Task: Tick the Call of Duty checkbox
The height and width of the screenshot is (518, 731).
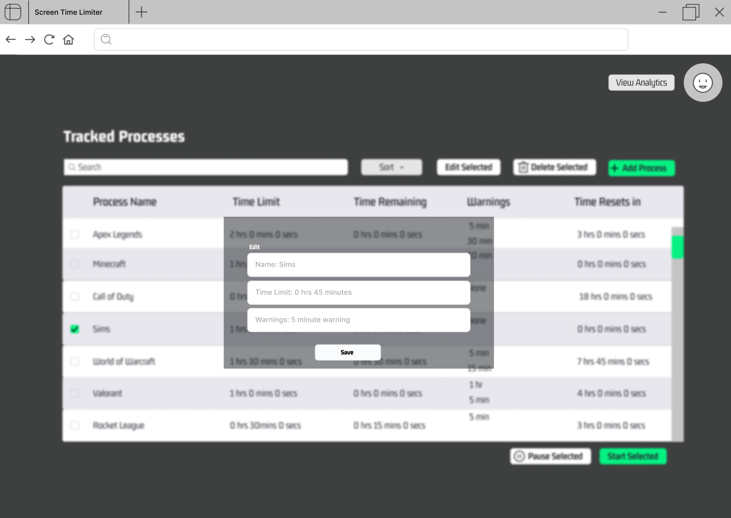Action: (75, 296)
